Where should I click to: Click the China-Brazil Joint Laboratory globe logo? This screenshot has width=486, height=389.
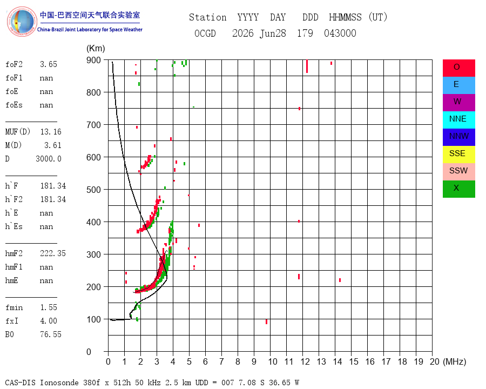(22, 22)
